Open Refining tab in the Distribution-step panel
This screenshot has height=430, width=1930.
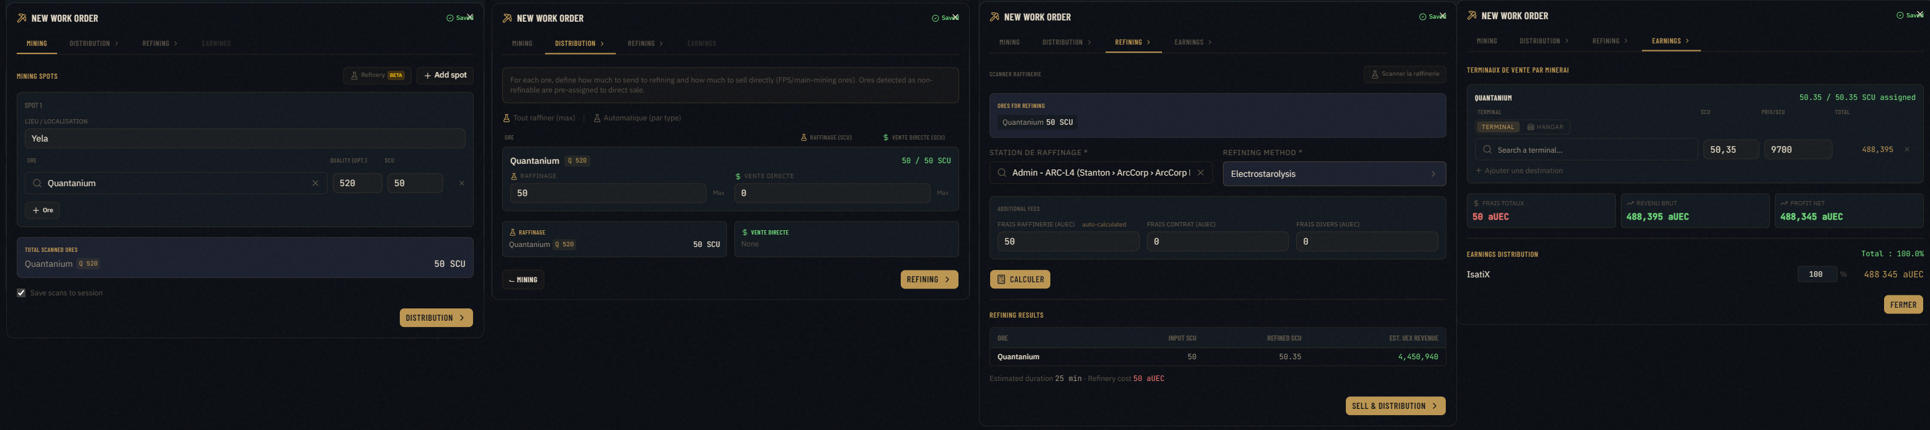coord(645,43)
